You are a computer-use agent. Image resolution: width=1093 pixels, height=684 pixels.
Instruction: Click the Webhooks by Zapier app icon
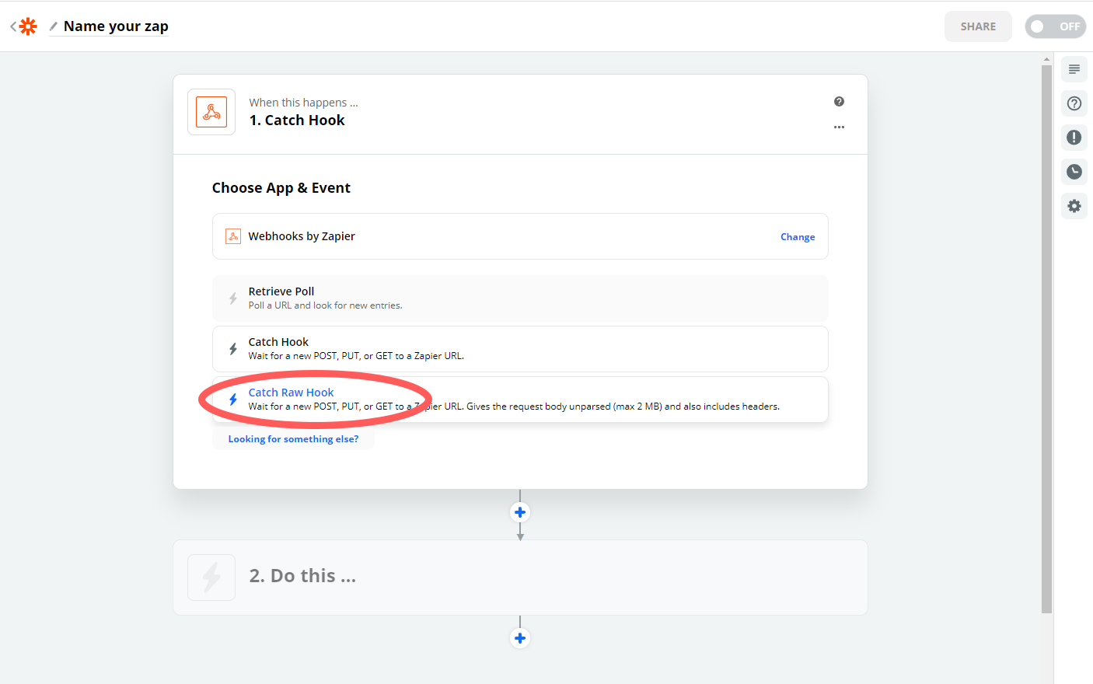point(233,236)
